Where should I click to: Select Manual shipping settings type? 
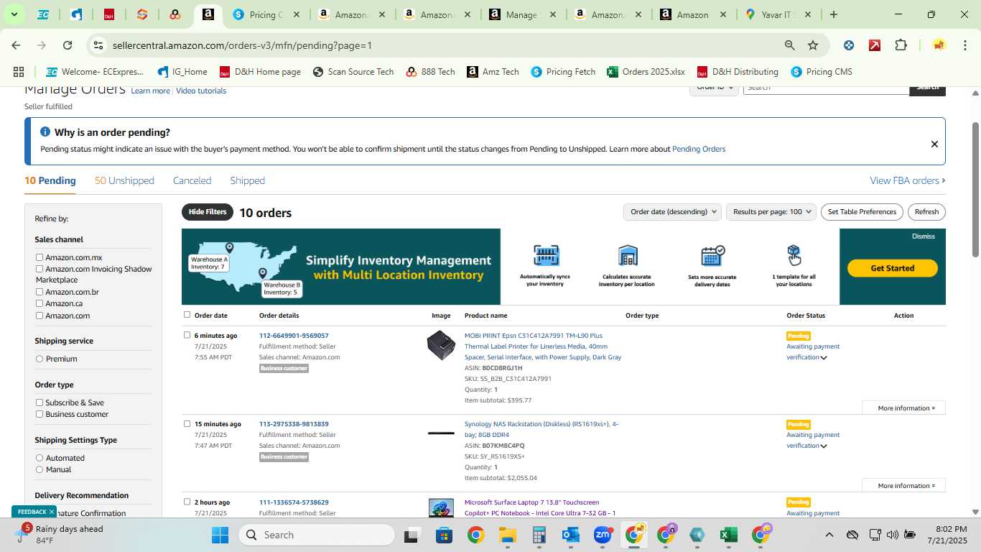click(39, 469)
